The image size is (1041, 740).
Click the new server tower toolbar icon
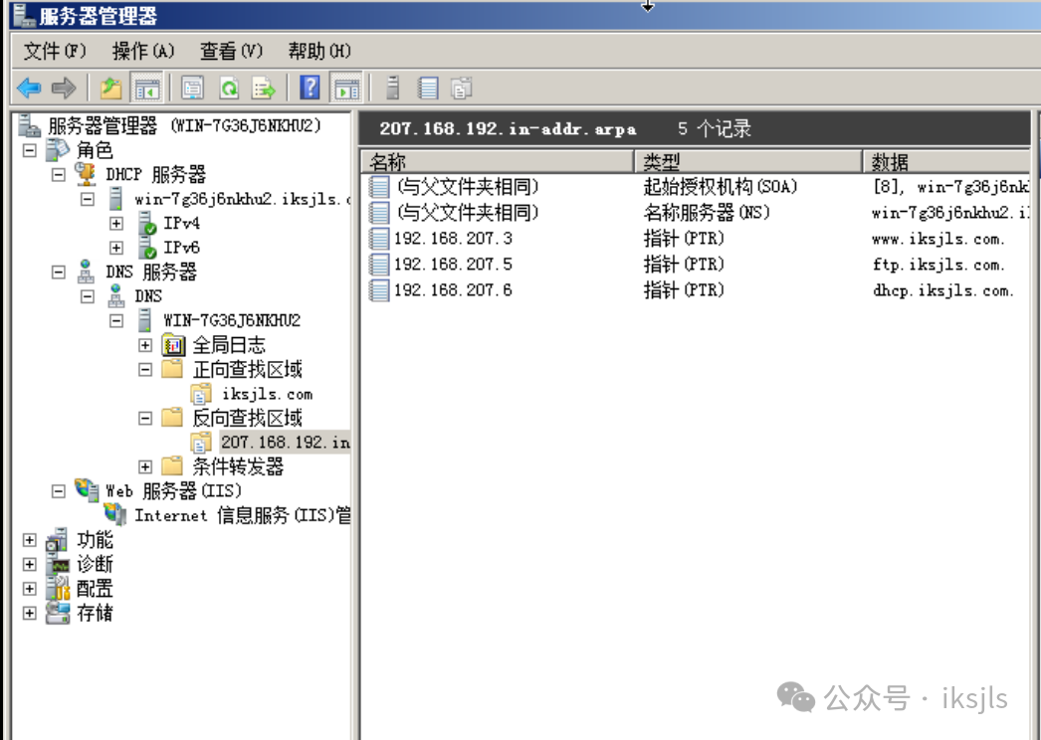[393, 89]
